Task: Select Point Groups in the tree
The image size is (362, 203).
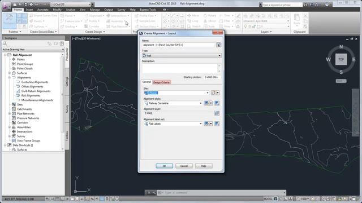Action: pos(25,64)
